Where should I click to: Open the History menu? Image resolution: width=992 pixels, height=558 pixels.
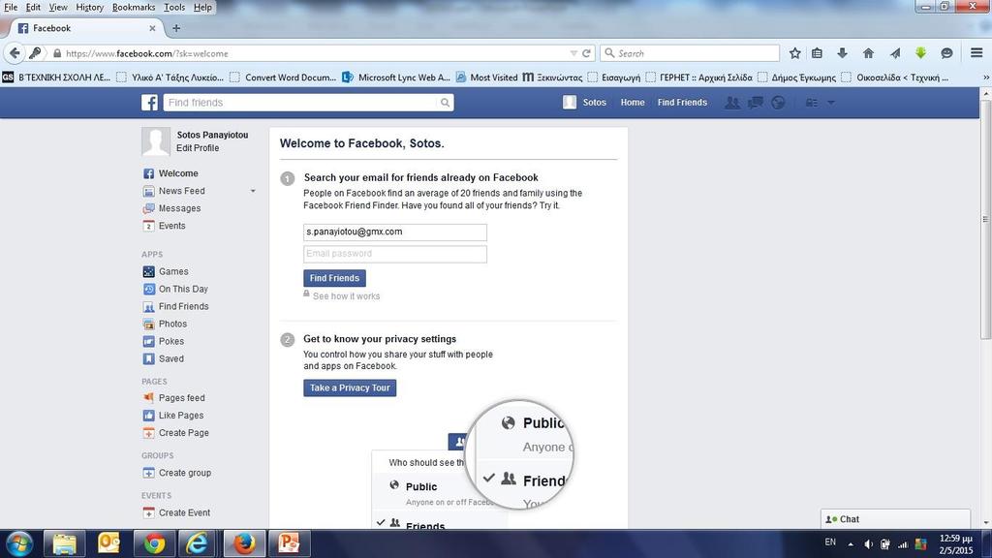pos(90,7)
